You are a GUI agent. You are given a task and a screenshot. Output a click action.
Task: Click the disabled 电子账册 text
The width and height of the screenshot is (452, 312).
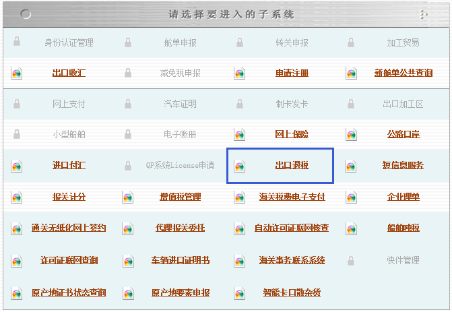[180, 134]
